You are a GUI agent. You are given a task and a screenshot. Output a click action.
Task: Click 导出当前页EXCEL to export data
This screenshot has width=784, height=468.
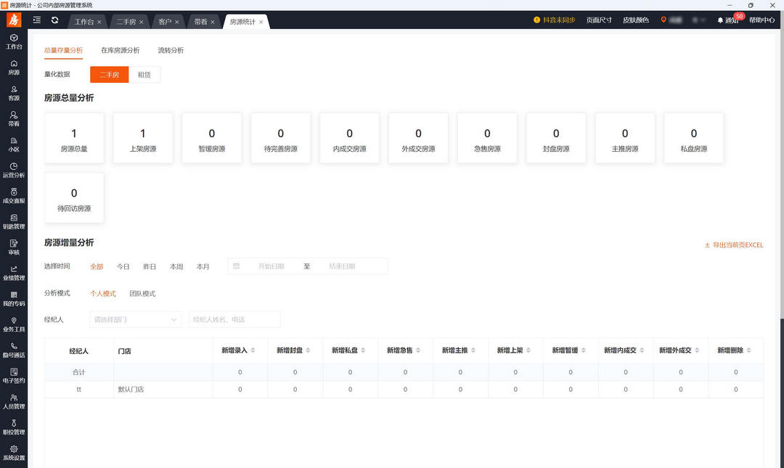coord(735,245)
